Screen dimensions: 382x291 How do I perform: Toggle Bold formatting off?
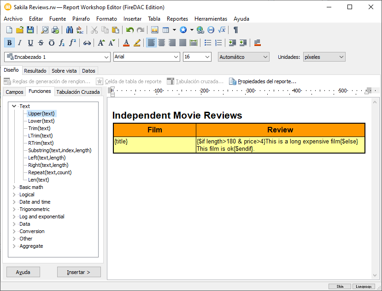pos(9,43)
